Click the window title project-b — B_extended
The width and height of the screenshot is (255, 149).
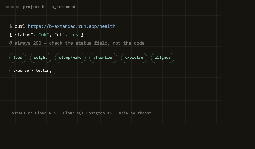tap(49, 7)
